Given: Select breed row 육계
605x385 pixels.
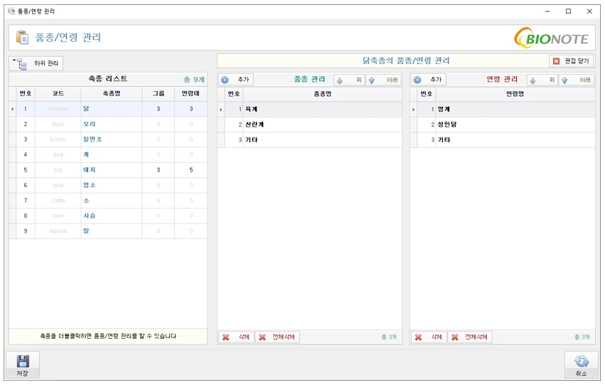Looking at the screenshot, I should coord(310,110).
